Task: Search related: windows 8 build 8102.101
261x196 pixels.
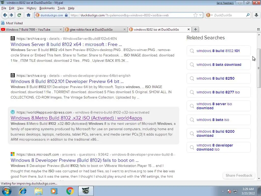Action: [x=218, y=51]
